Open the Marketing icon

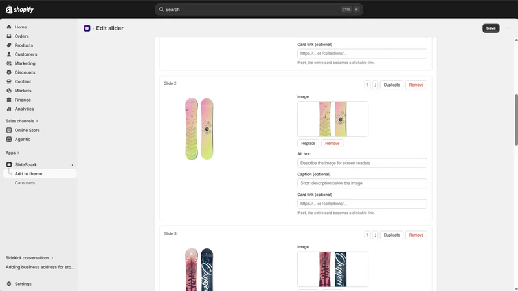click(x=9, y=63)
